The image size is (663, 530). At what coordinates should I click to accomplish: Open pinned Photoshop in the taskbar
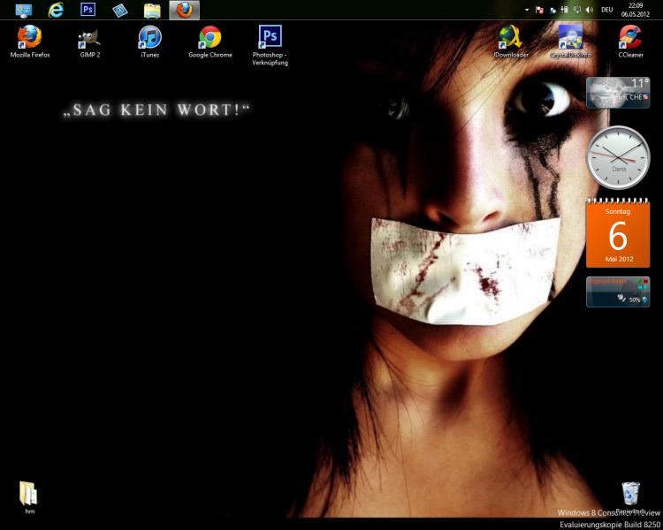[x=88, y=10]
